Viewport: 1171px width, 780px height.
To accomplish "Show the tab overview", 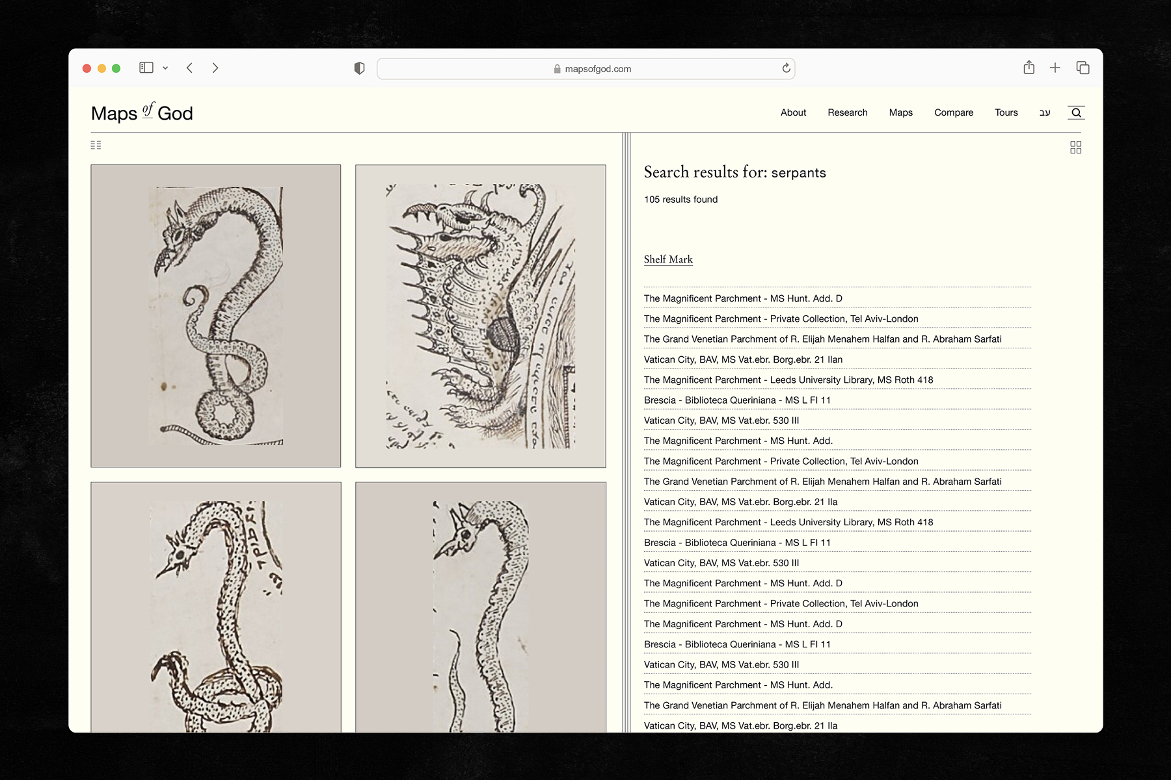I will click(1083, 68).
